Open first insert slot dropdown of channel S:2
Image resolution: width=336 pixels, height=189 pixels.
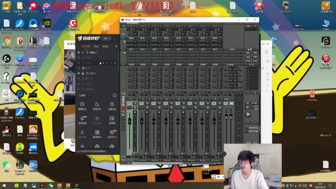[x=144, y=53]
